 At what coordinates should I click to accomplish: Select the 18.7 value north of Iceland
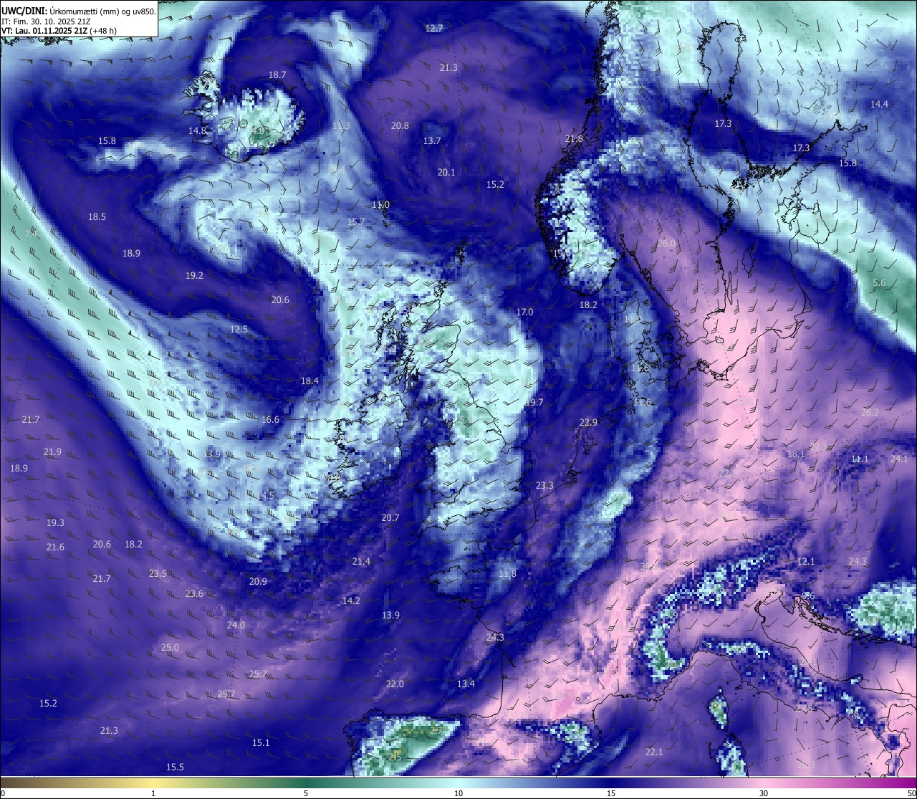click(277, 75)
